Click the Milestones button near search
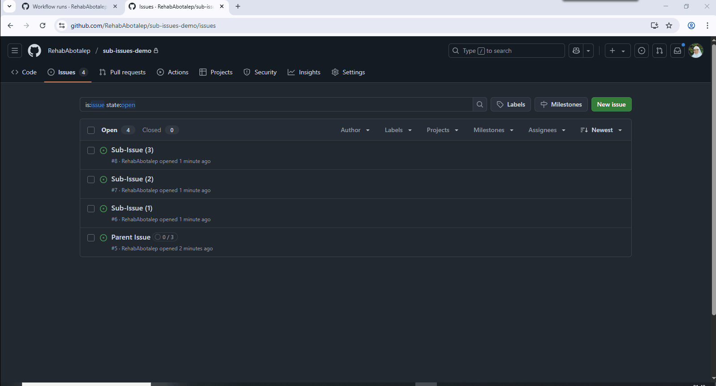 pos(561,104)
